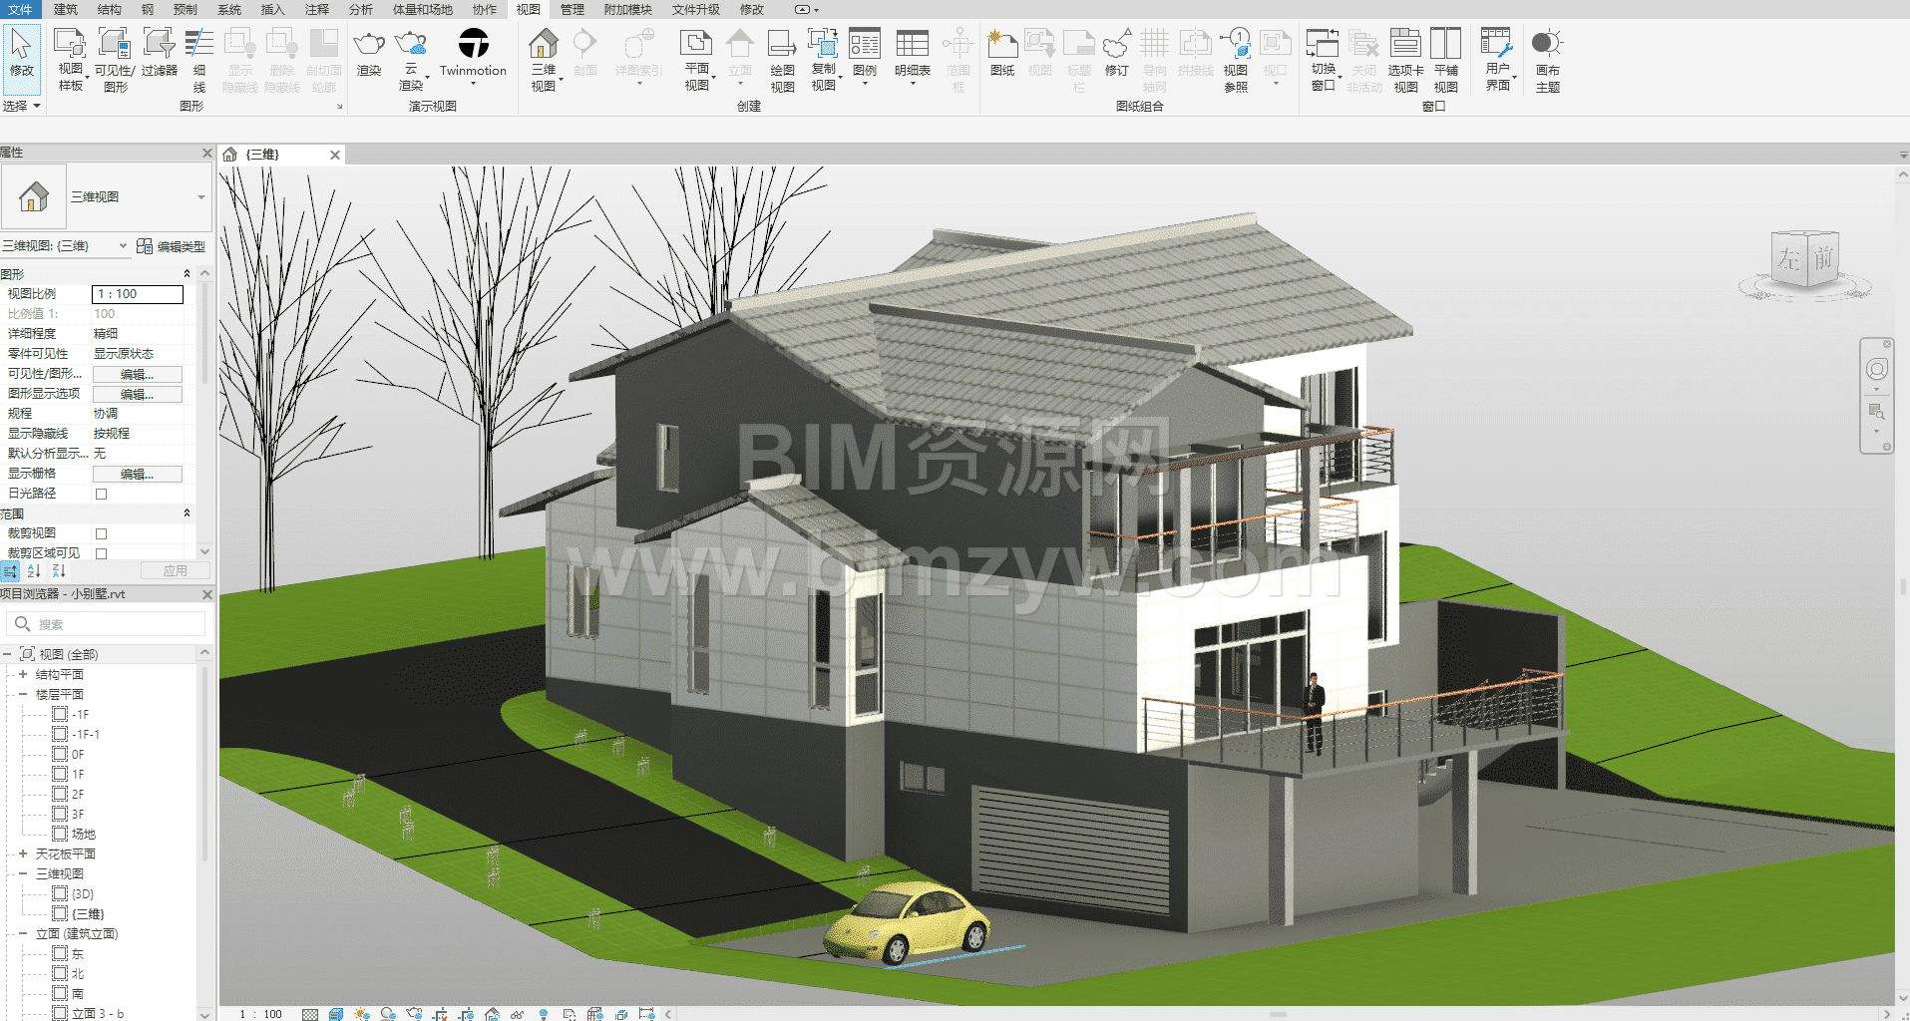Viewport: 1910px width, 1021px height.
Task: Click the 视图比例 1:100 input field
Action: point(138,294)
